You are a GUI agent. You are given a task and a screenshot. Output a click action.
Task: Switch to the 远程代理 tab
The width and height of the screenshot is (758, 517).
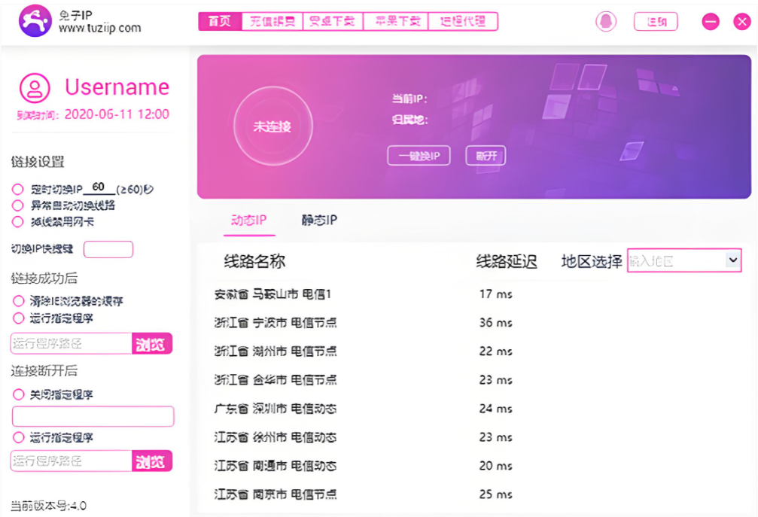point(463,21)
